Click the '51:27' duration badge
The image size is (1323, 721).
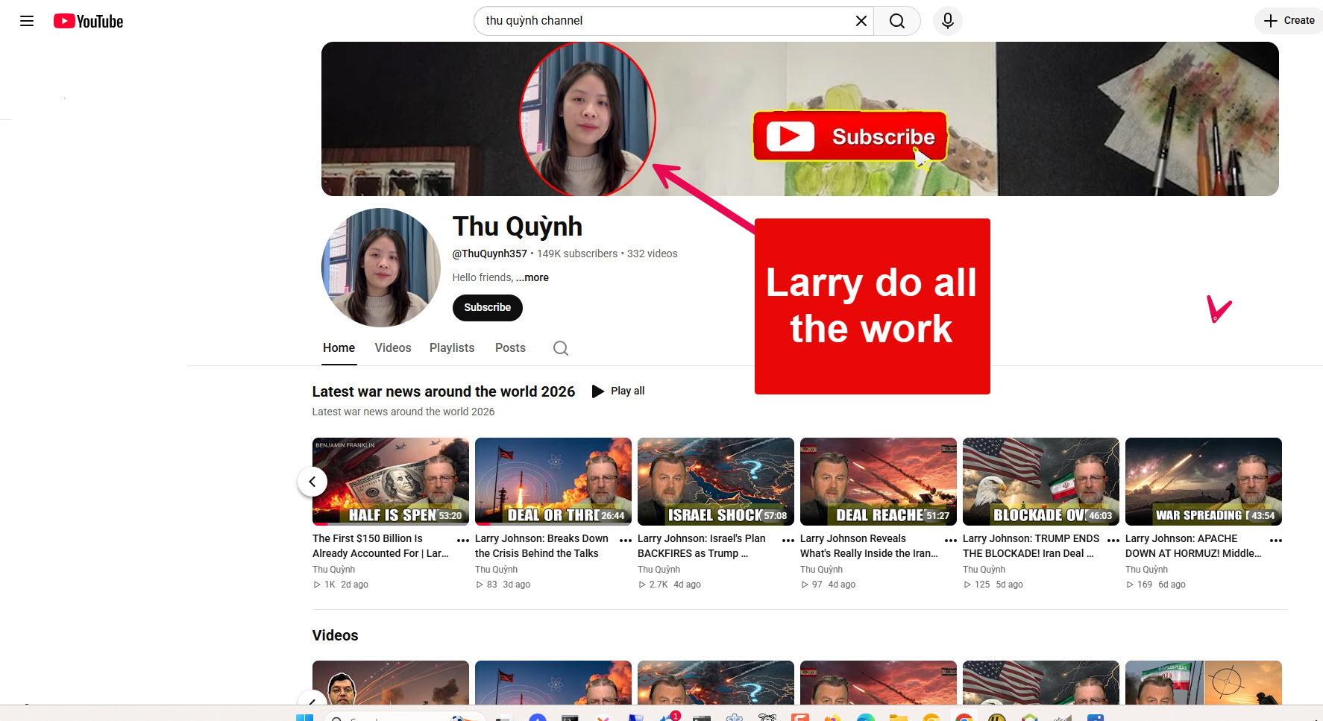(938, 515)
